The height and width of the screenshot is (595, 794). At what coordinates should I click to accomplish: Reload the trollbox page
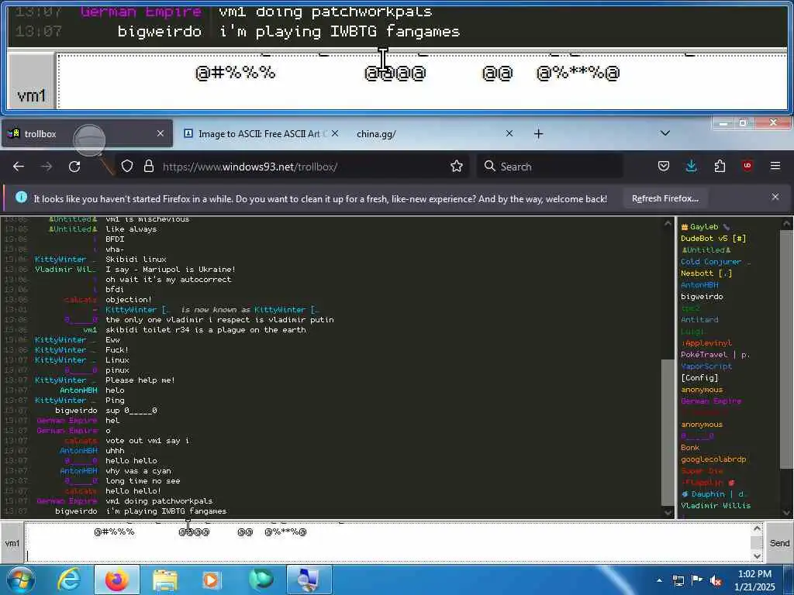[74, 167]
